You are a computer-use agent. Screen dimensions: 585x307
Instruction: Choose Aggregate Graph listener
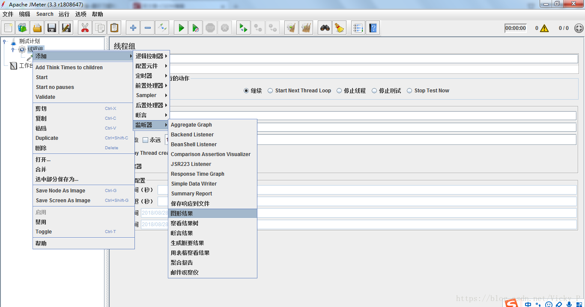[x=212, y=125]
